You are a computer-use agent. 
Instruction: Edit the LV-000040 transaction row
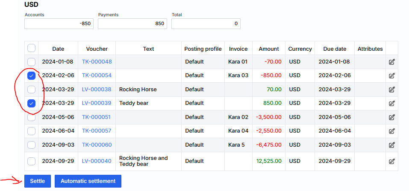(391, 161)
